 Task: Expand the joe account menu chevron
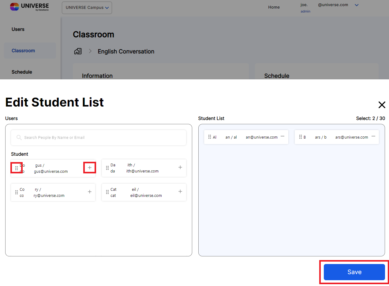coord(357,5)
